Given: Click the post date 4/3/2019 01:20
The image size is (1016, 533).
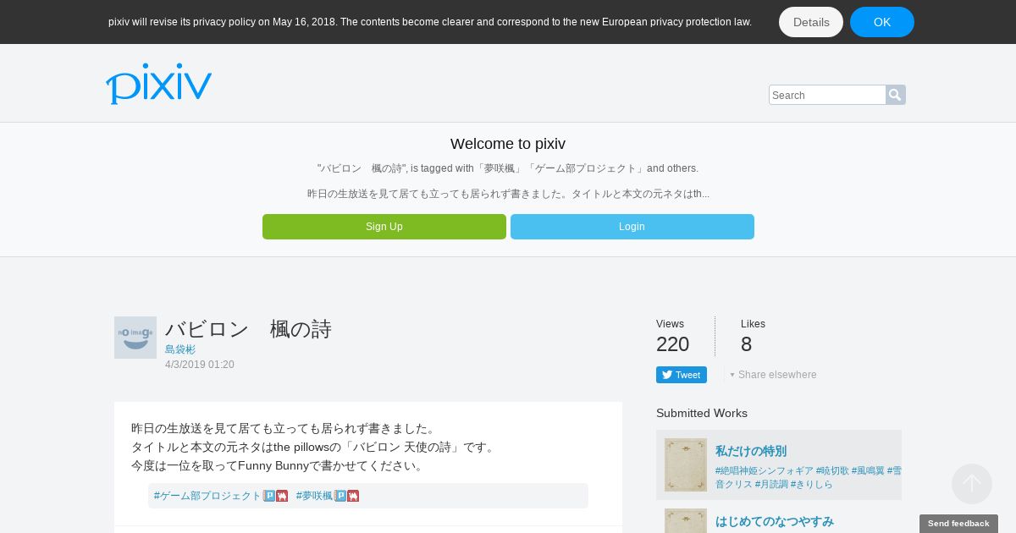Looking at the screenshot, I should (x=200, y=365).
